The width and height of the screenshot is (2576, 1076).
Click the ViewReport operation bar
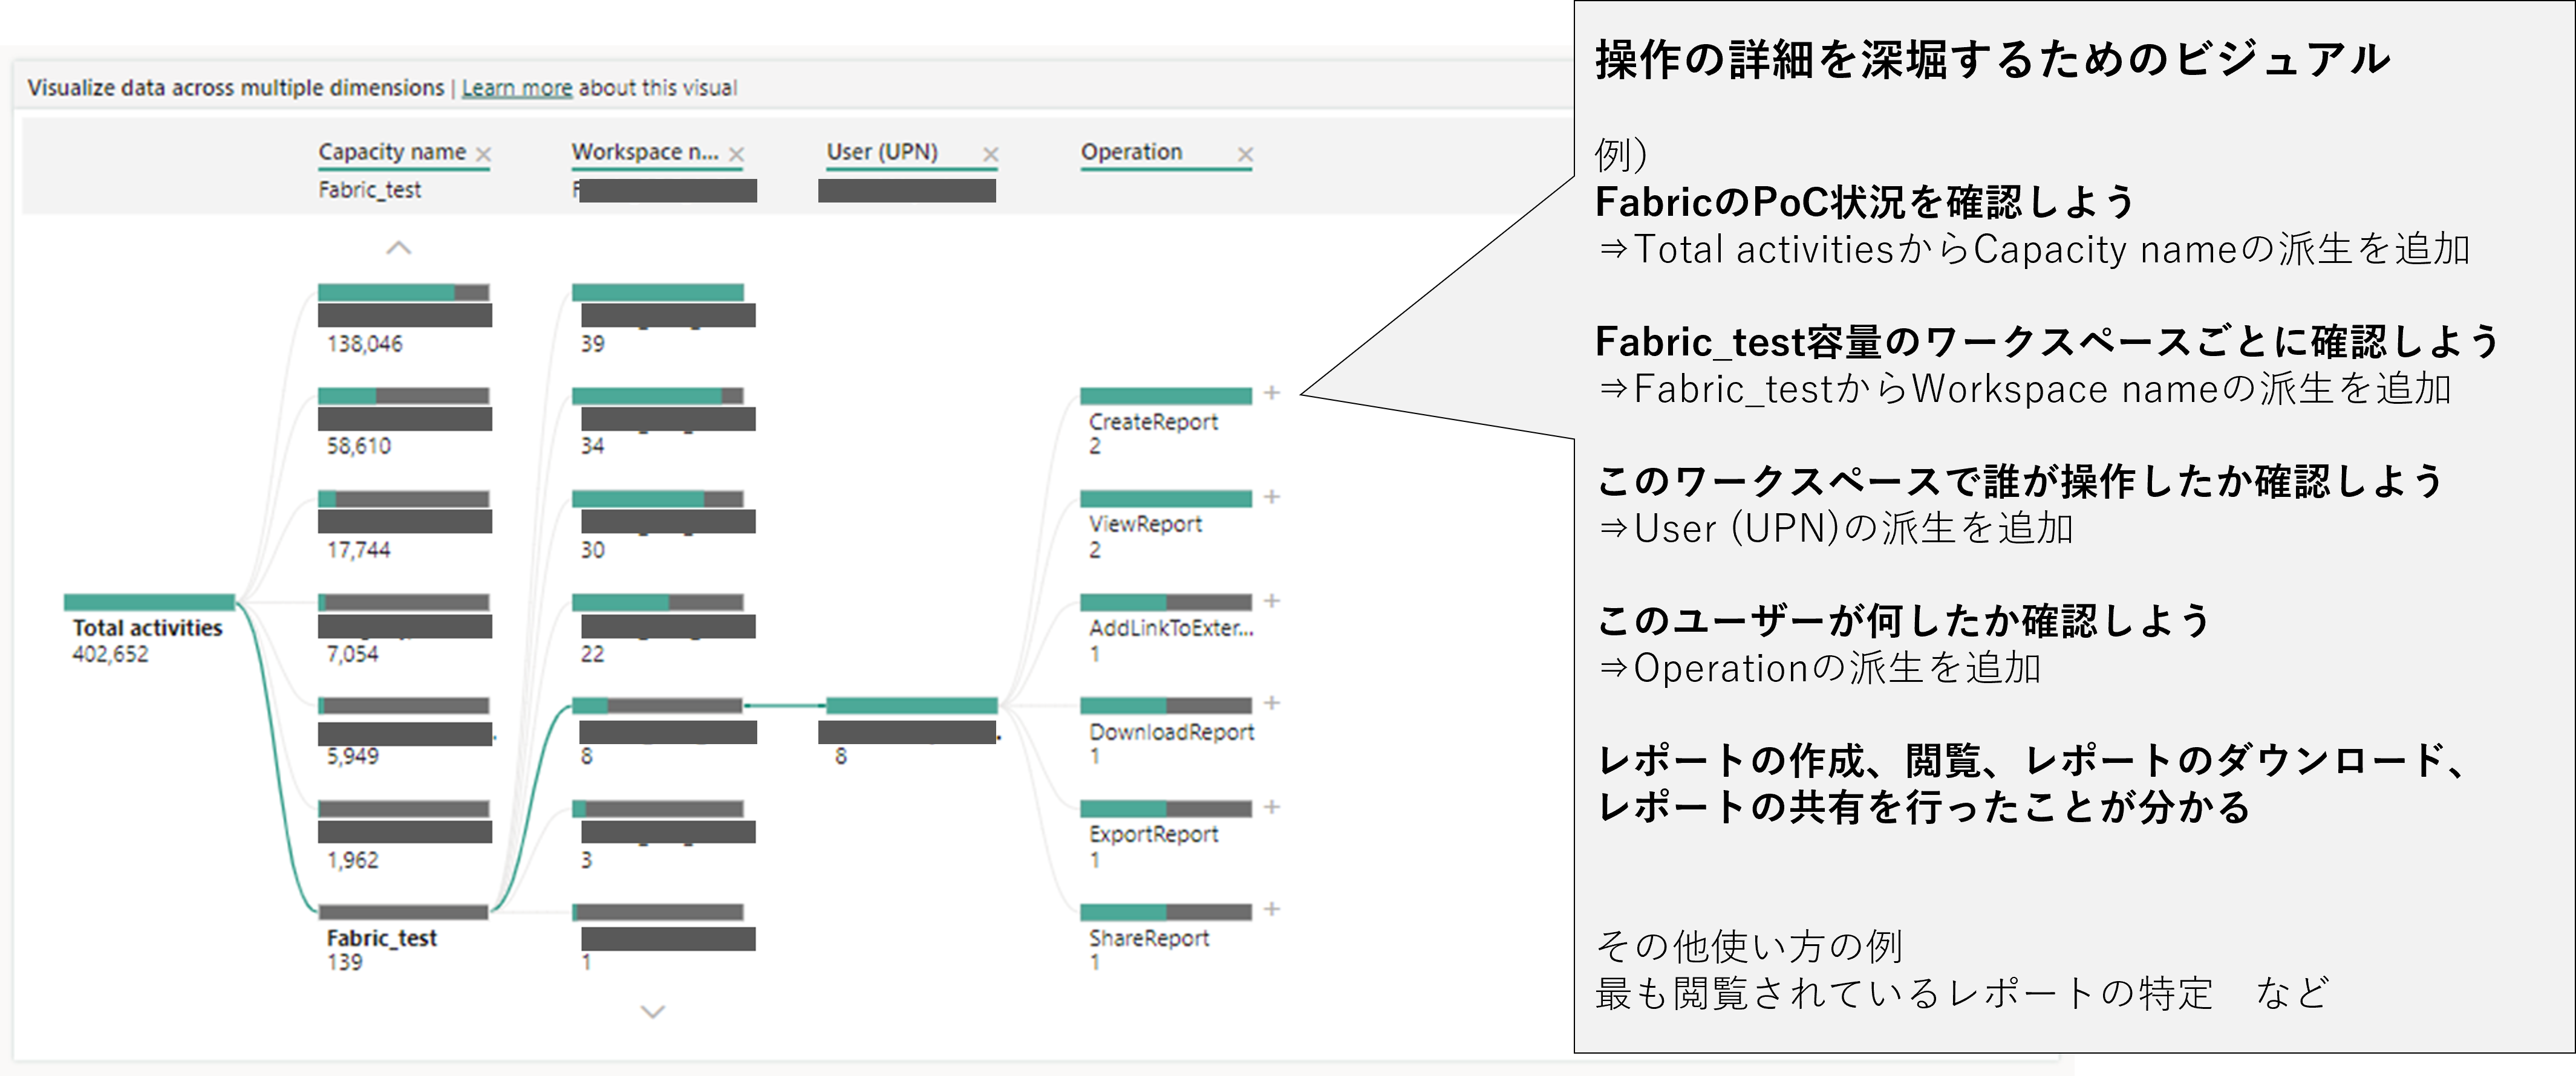click(x=1165, y=499)
